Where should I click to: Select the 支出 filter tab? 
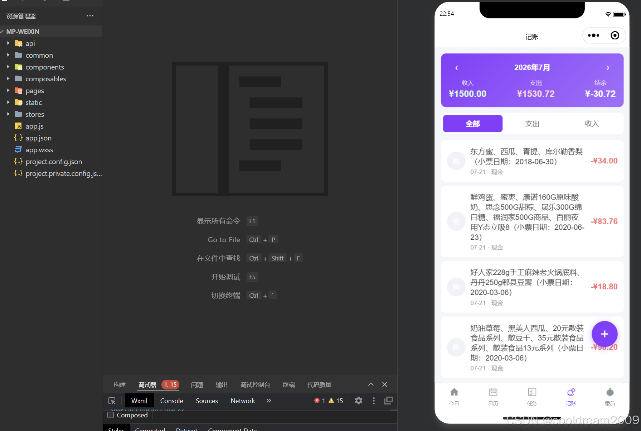pos(532,124)
